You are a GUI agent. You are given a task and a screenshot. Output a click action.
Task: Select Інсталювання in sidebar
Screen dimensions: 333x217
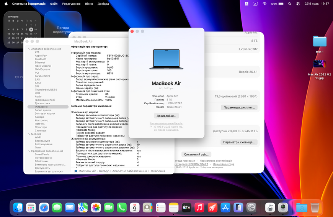click(43, 158)
